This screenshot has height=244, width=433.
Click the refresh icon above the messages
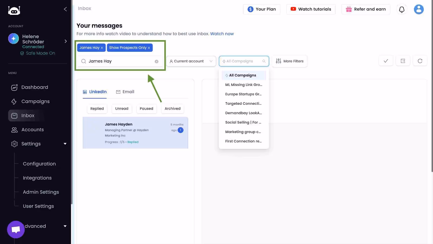420,61
